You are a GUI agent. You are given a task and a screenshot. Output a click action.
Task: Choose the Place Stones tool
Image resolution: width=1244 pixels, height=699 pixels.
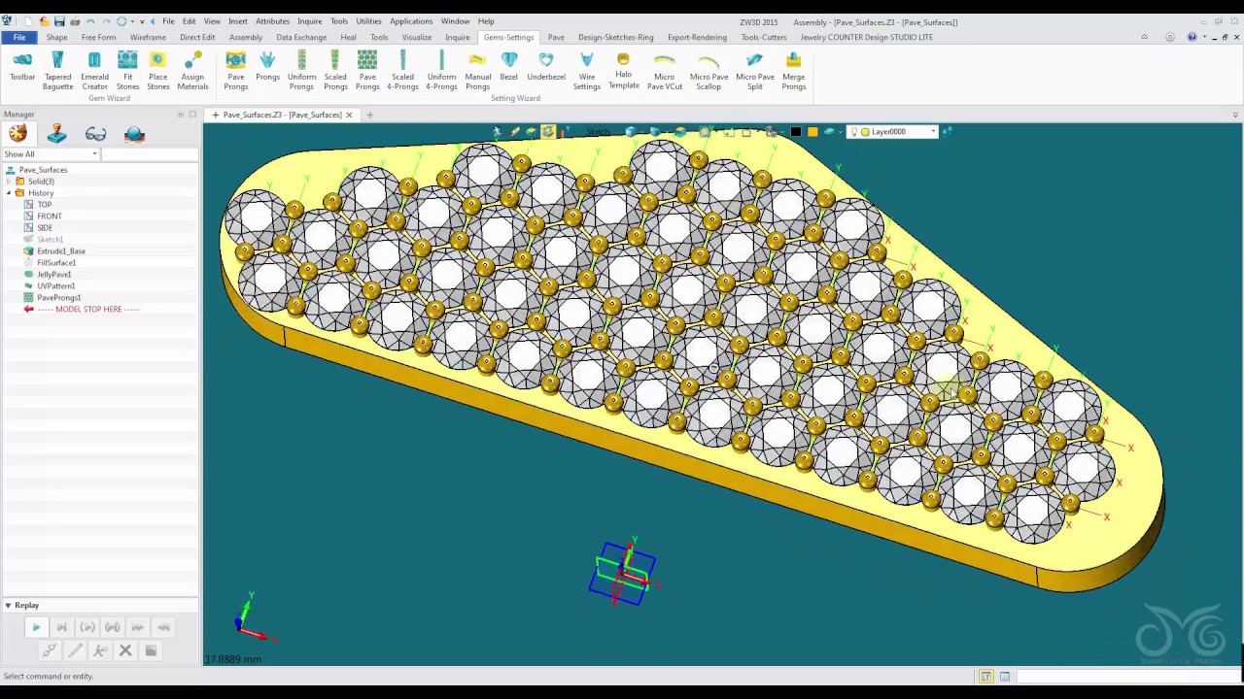click(157, 71)
